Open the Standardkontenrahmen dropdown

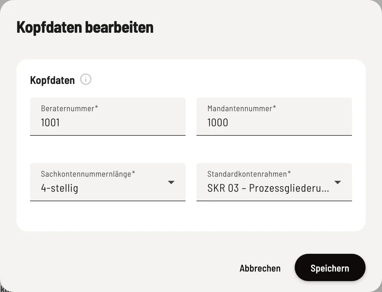click(274, 182)
